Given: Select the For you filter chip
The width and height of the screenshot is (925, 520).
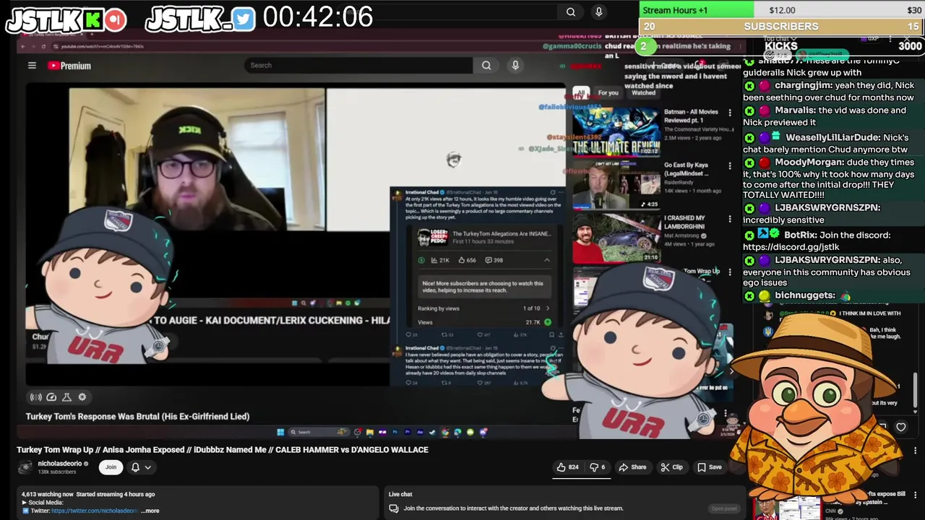Looking at the screenshot, I should coord(608,92).
